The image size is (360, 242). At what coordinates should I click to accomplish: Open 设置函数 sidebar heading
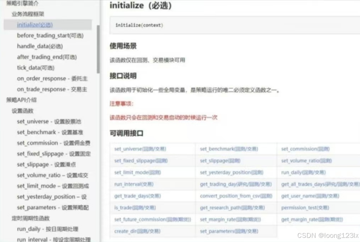coord(23,111)
